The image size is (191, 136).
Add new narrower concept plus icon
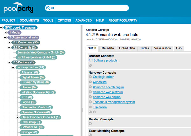pyautogui.click(x=95, y=112)
